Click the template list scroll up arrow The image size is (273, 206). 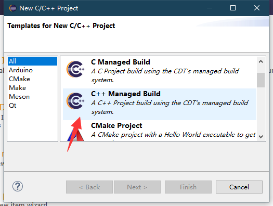[x=261, y=61]
